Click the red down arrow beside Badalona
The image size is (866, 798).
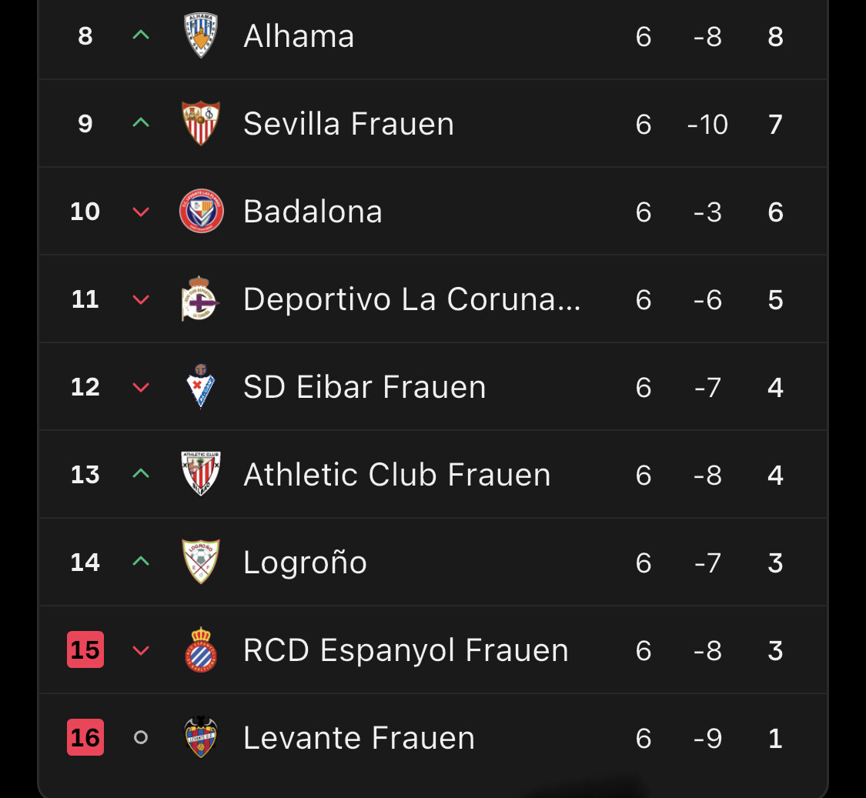[140, 212]
